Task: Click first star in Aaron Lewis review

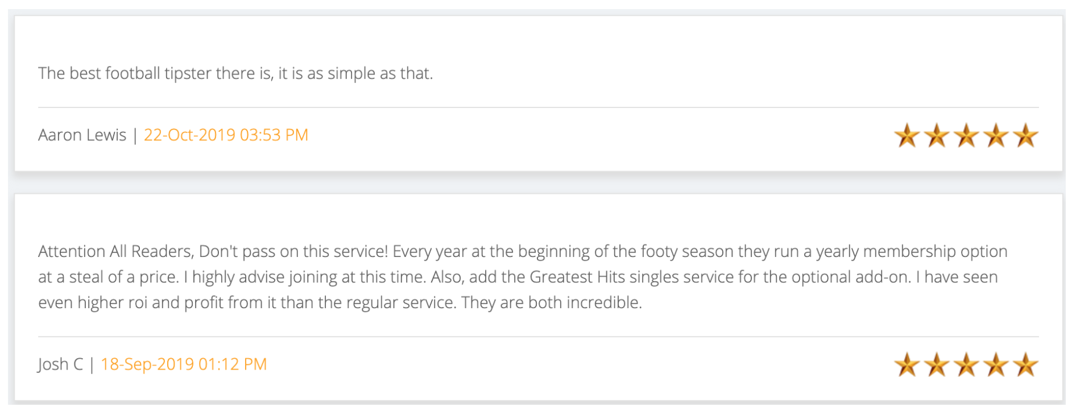Action: pyautogui.click(x=907, y=136)
